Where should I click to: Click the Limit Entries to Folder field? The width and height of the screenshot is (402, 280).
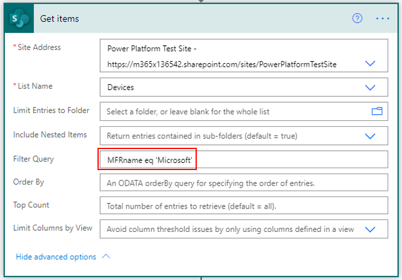[244, 111]
